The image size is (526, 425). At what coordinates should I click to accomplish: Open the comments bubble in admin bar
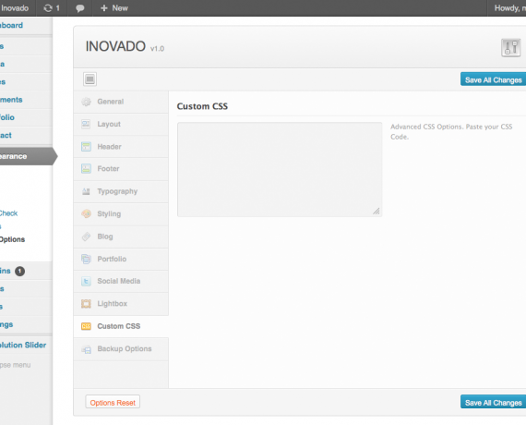(80, 8)
